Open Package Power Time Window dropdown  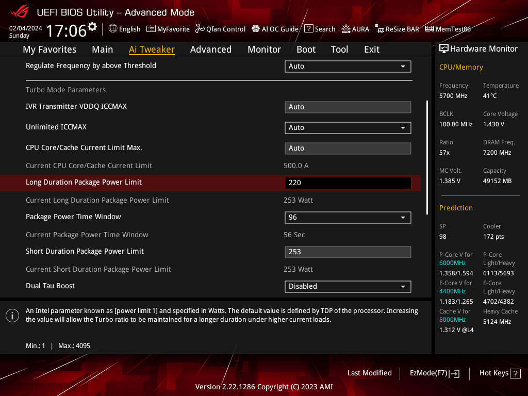coord(348,218)
